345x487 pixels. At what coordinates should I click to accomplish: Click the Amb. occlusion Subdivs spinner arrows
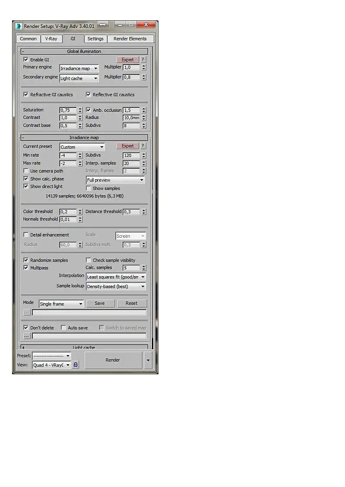pos(144,125)
